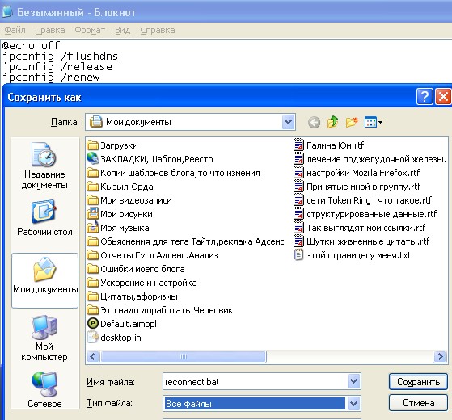Create a new folder icon
The image size is (452, 420).
click(352, 122)
